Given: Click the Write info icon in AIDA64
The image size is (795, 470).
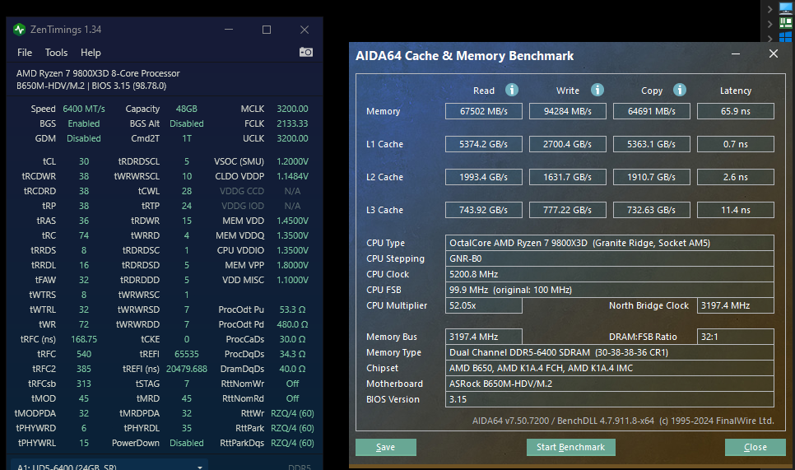Looking at the screenshot, I should pyautogui.click(x=597, y=90).
